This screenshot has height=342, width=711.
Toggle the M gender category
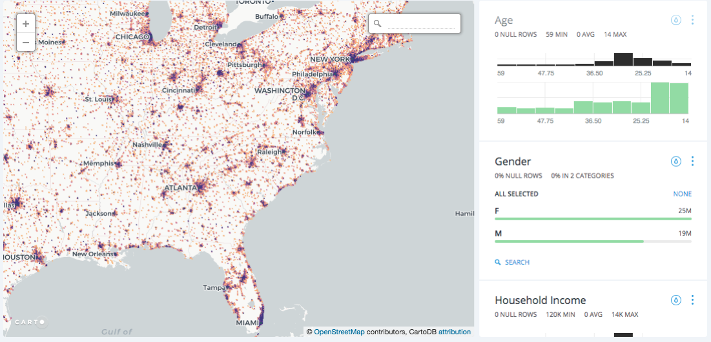pyautogui.click(x=498, y=233)
